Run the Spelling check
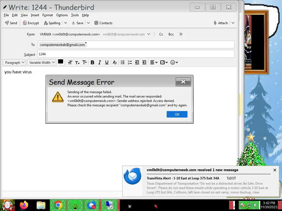282x211 pixels. (52, 23)
